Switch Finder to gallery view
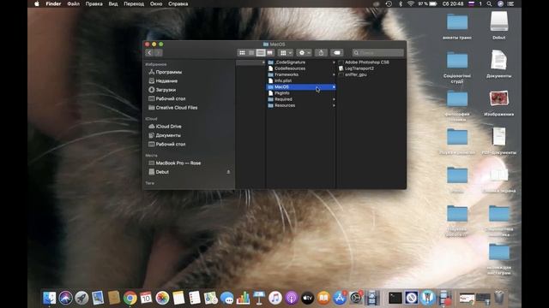Image resolution: width=549 pixels, height=308 pixels. (270, 53)
